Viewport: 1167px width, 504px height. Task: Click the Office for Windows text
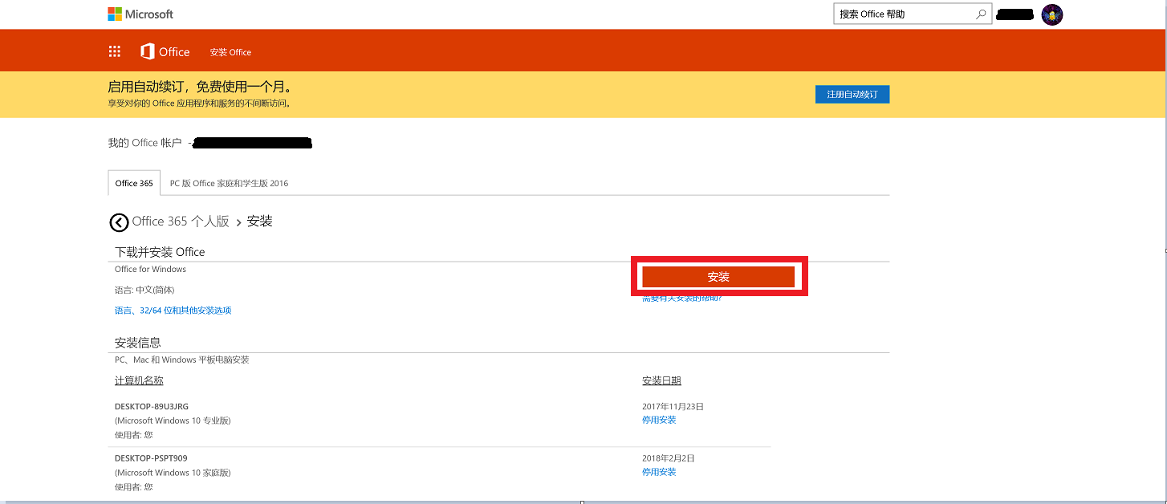(x=150, y=269)
